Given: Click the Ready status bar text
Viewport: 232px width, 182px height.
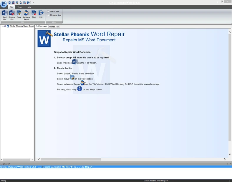Looking at the screenshot, I should click(x=4, y=181).
